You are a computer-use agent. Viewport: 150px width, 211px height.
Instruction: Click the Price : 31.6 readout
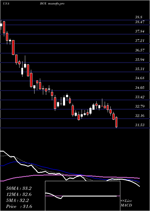[19, 206]
